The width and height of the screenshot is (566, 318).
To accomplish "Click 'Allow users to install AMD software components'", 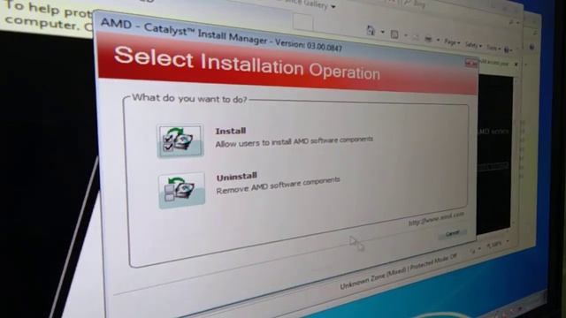I will [294, 141].
